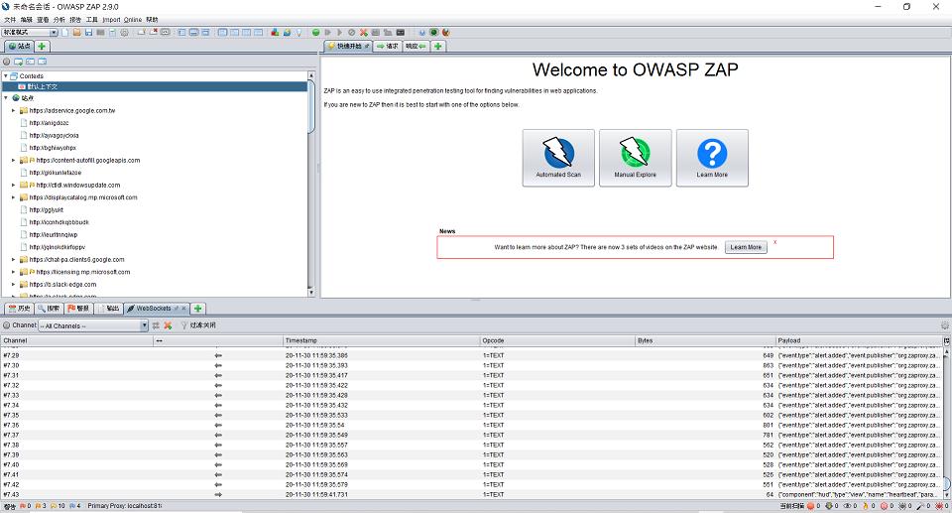
Task: Pin the quick start tab
Action: (367, 47)
